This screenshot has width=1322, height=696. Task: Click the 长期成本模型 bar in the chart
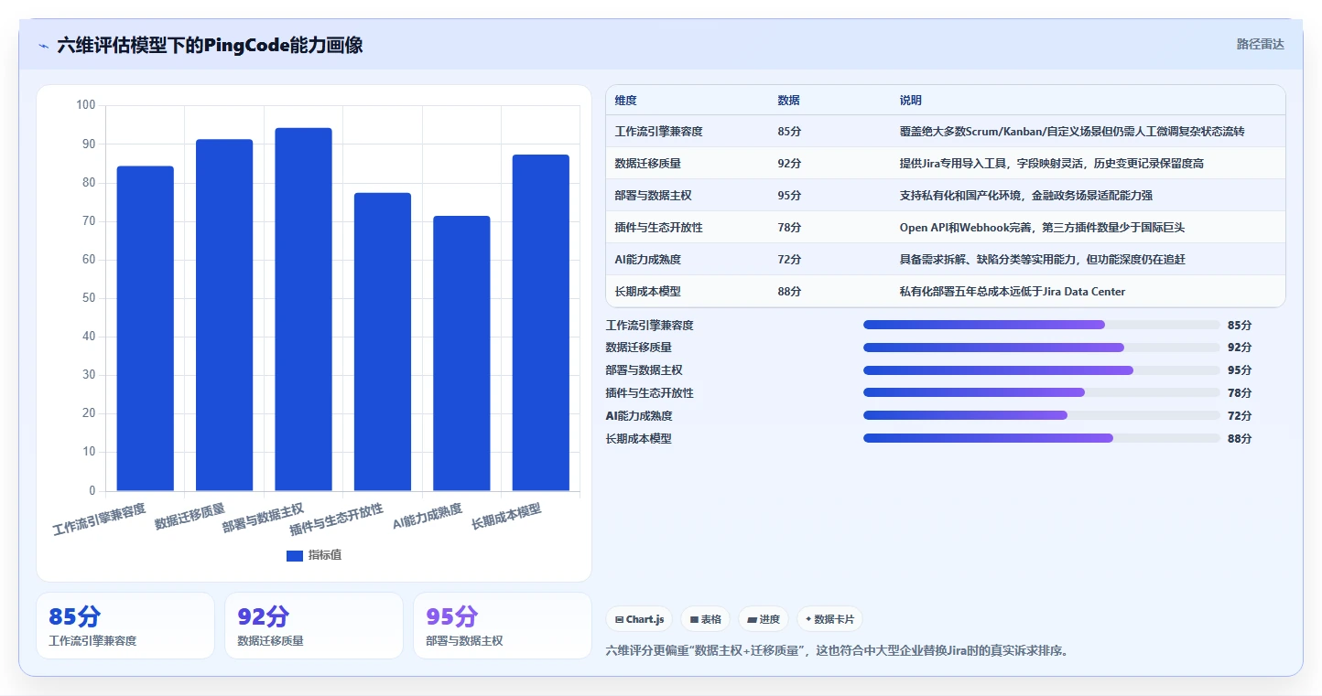[541, 323]
